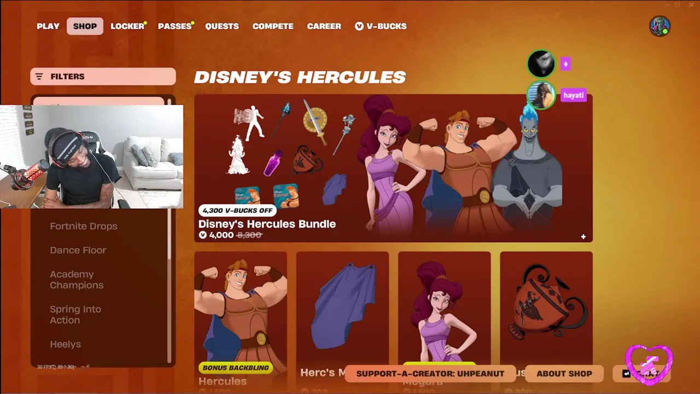Viewport: 700px width, 394px height.
Task: Open the QUESTS tab
Action: click(x=222, y=26)
